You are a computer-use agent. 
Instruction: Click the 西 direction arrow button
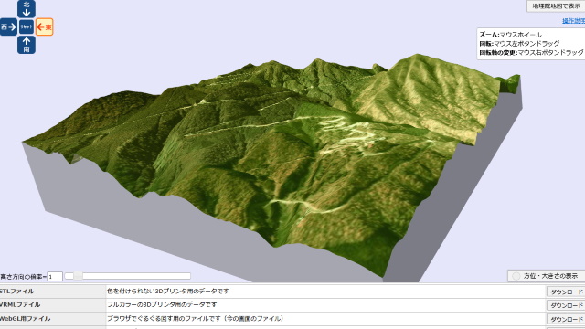click(8, 27)
